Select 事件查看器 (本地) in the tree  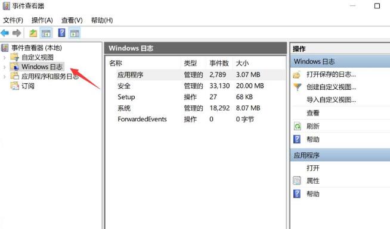(x=36, y=48)
